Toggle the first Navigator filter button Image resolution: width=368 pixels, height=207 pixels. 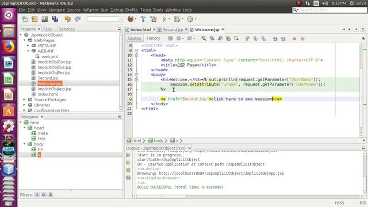pos(37,194)
